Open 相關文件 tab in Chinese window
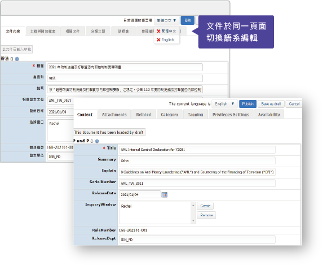327x270 pixels. pos(73,31)
